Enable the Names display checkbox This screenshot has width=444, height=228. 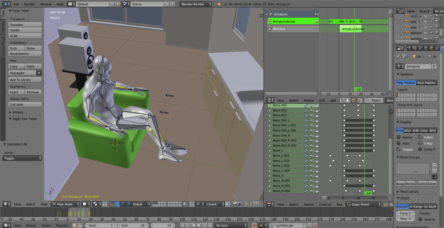398,137
